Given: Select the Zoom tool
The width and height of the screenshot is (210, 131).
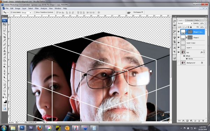Looking at the screenshot, I should (5, 94).
